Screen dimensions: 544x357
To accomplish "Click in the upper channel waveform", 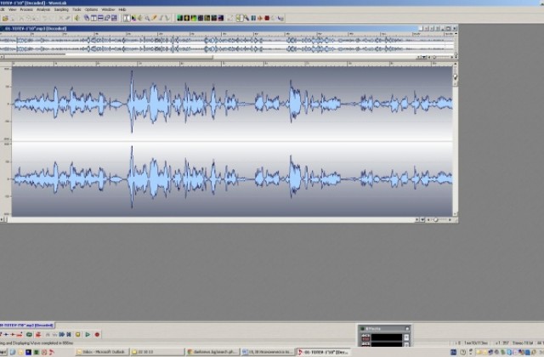I will pos(229,104).
